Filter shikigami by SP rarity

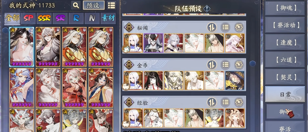pos(28,18)
